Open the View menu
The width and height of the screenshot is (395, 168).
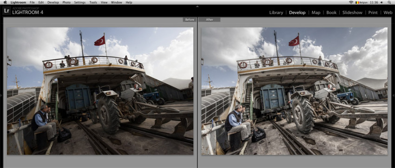[x=104, y=2]
